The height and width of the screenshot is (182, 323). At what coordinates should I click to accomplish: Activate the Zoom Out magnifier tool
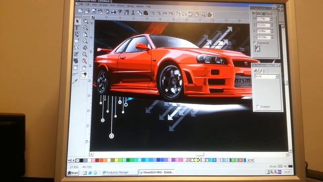[x=85, y=41]
